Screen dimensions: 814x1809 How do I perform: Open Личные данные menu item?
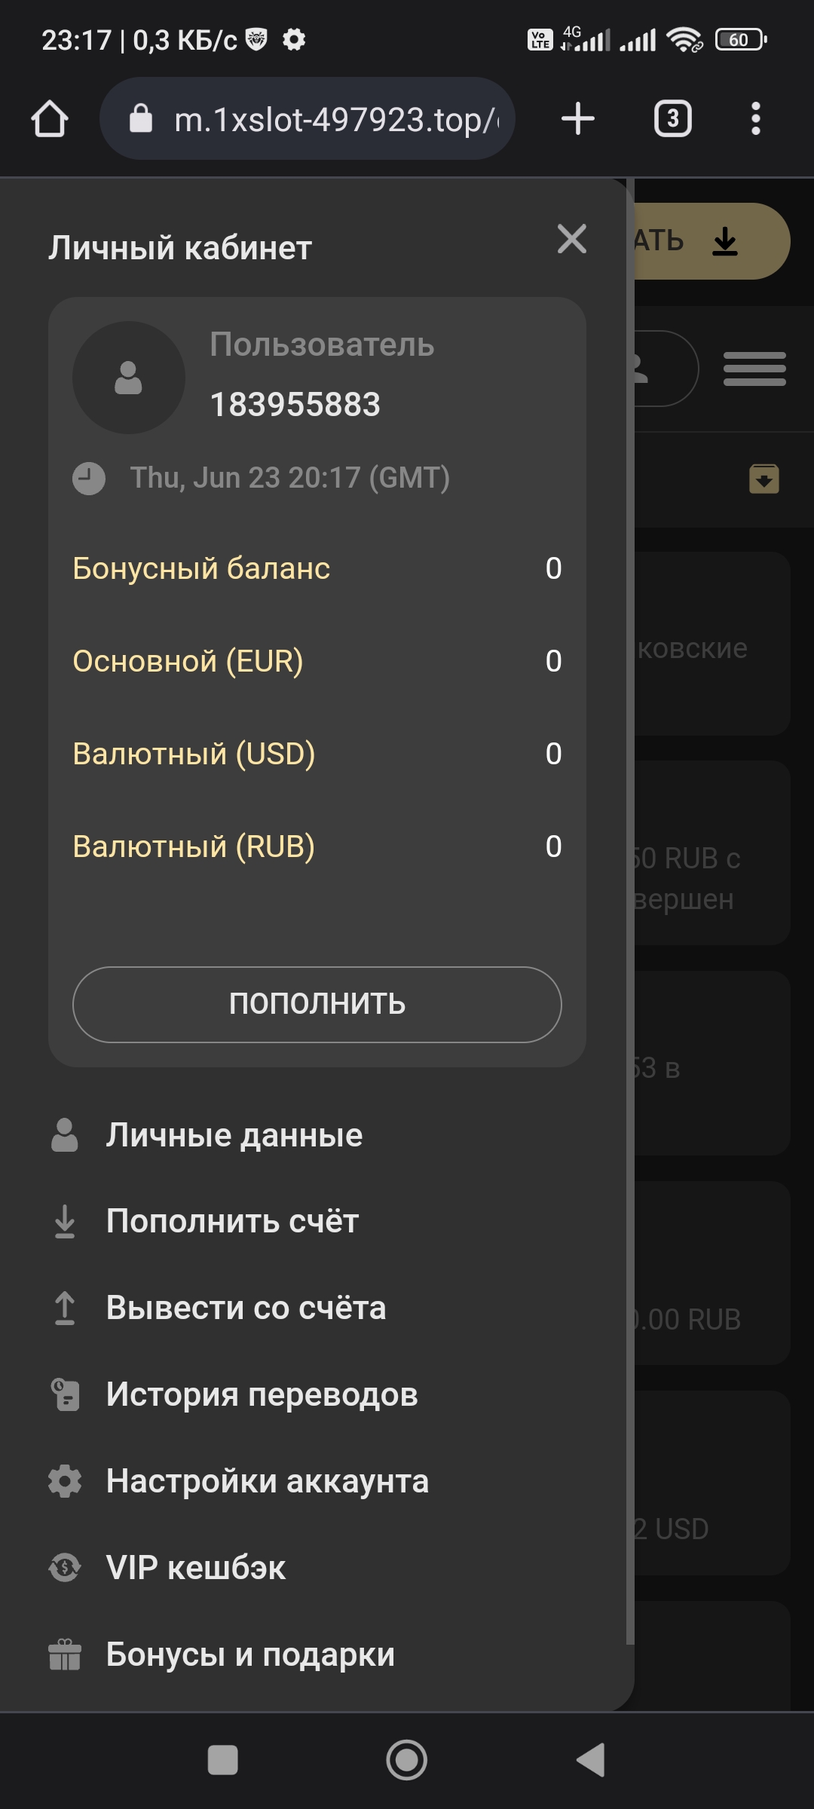click(234, 1135)
